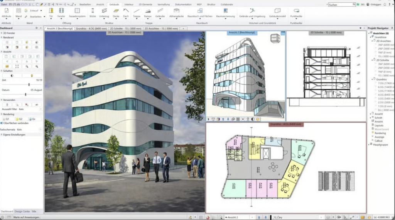Select the Fenster window tool icon
This screenshot has width=395, height=220.
pyautogui.click(x=61, y=11)
